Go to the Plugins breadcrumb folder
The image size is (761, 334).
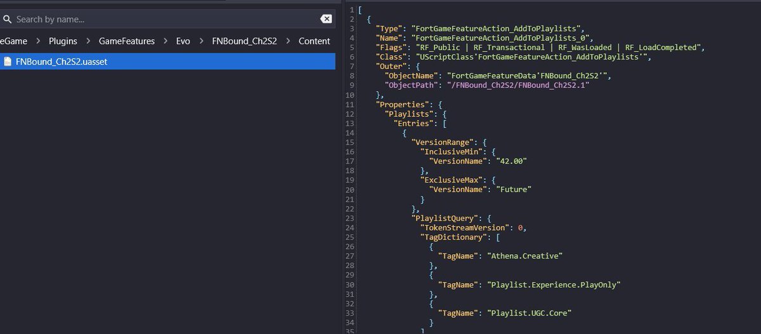pyautogui.click(x=63, y=41)
